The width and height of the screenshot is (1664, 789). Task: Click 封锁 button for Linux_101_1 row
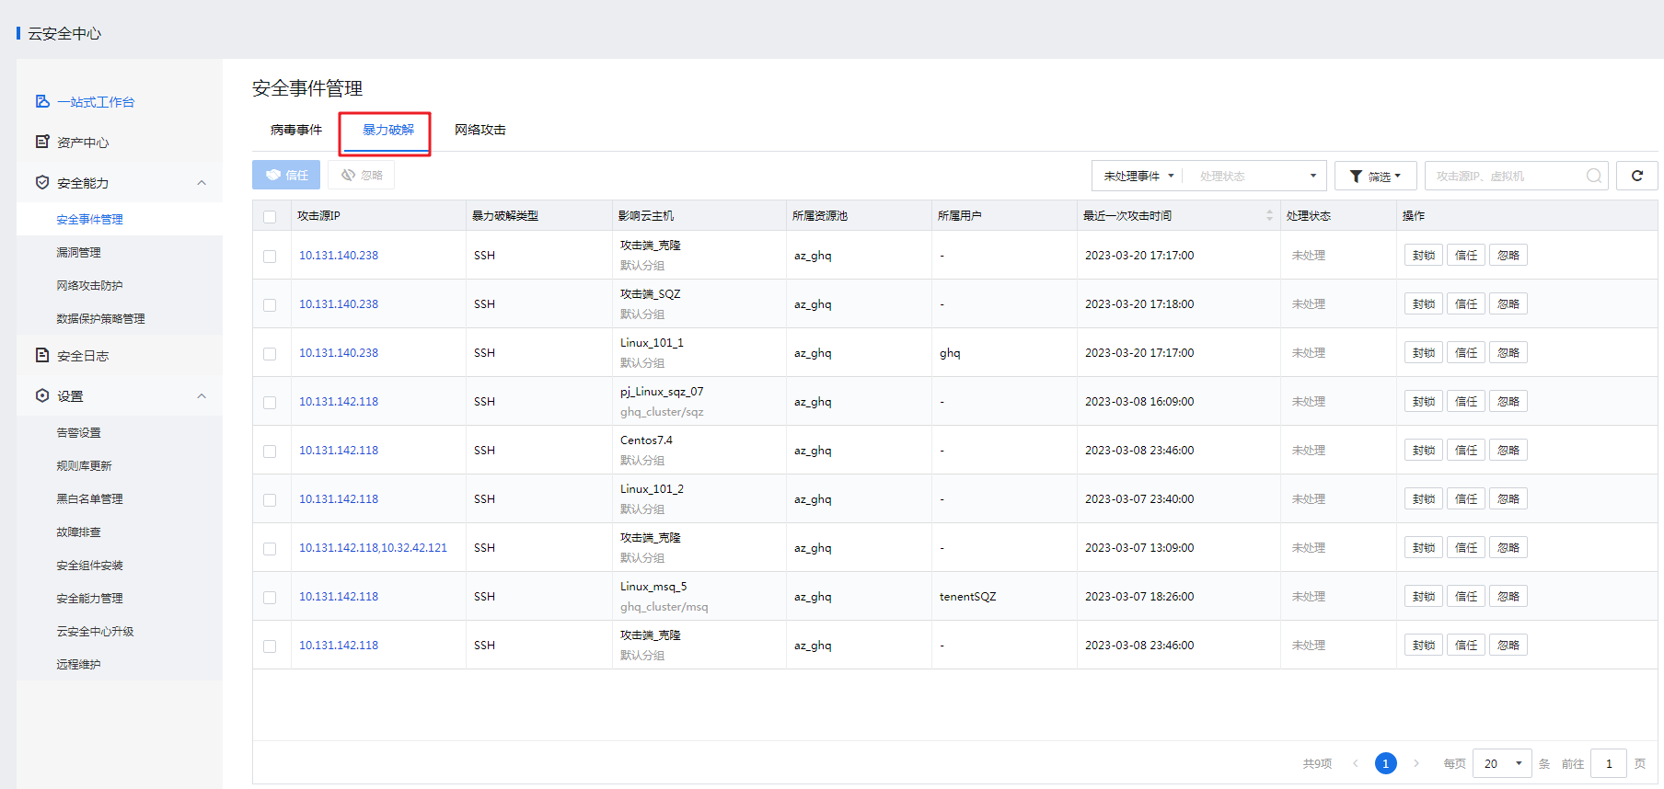[x=1424, y=353]
